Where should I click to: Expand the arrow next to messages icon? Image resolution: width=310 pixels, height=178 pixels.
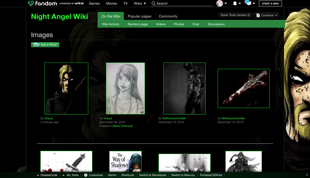[254, 3]
